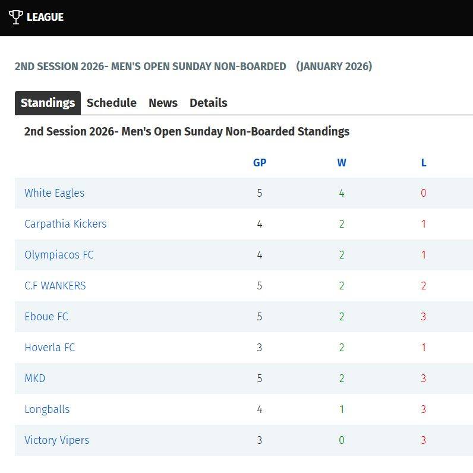Screen dimensions: 473x473
Task: View the Eboue FC team page
Action: click(46, 317)
